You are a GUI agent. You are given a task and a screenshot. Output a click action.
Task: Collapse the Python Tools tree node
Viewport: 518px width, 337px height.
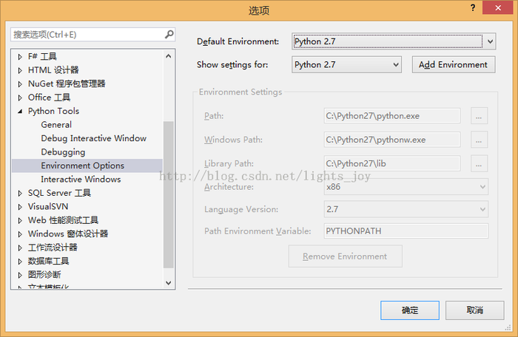click(21, 112)
